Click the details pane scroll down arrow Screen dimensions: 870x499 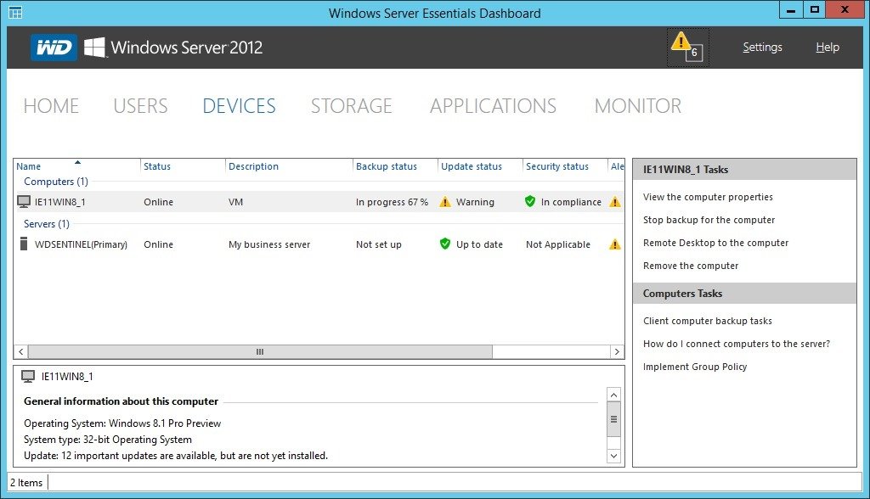pyautogui.click(x=614, y=456)
